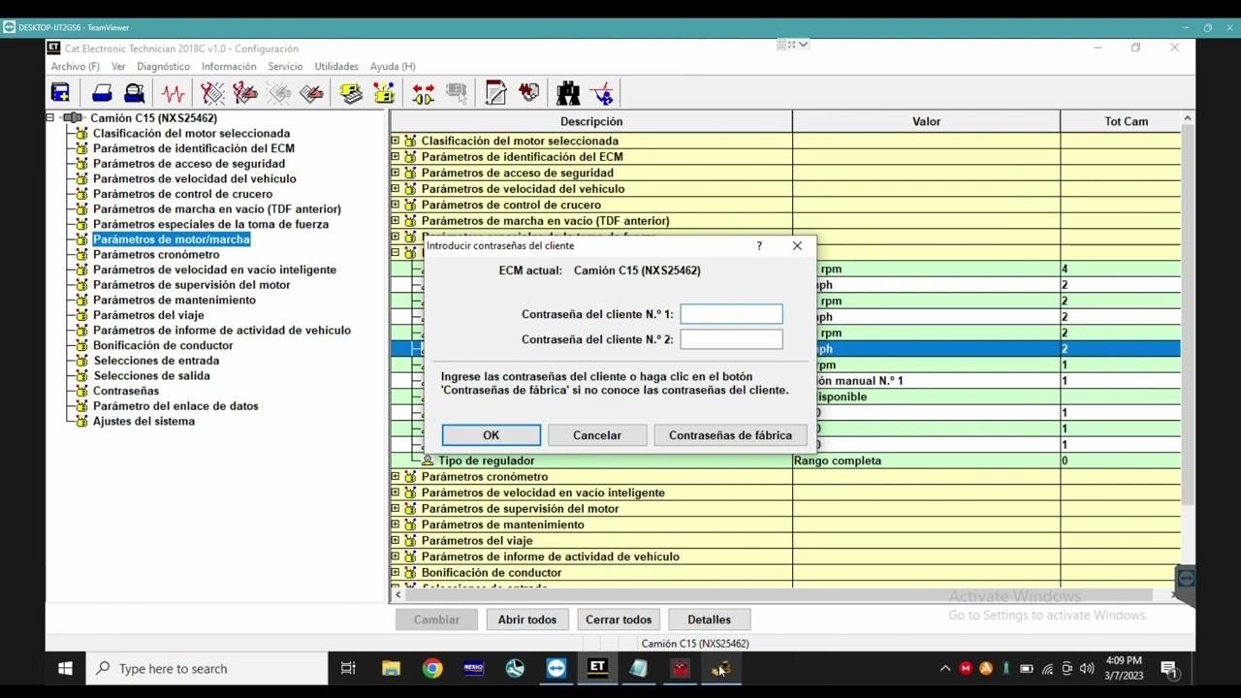
Task: Open Google Chrome from the taskbar
Action: [432, 668]
